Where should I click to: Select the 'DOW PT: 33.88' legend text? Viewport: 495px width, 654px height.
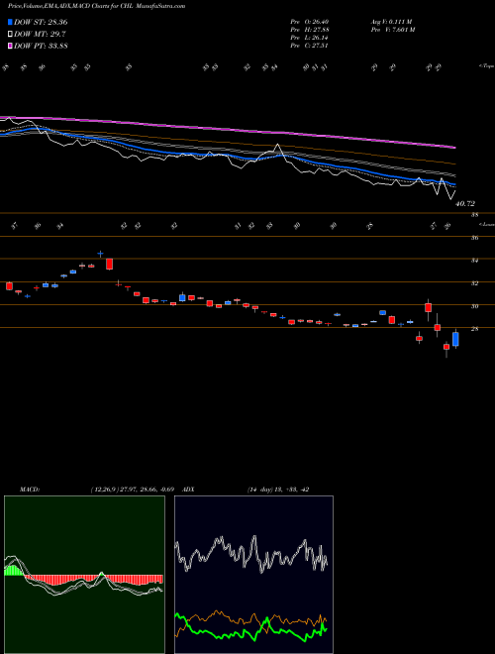[x=41, y=46]
